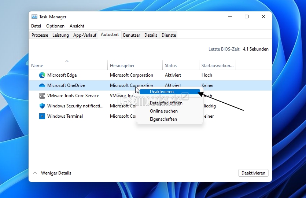Click the Deaktivieren button at the bottom right
Viewport: 306px width, 198px height.
click(x=253, y=173)
